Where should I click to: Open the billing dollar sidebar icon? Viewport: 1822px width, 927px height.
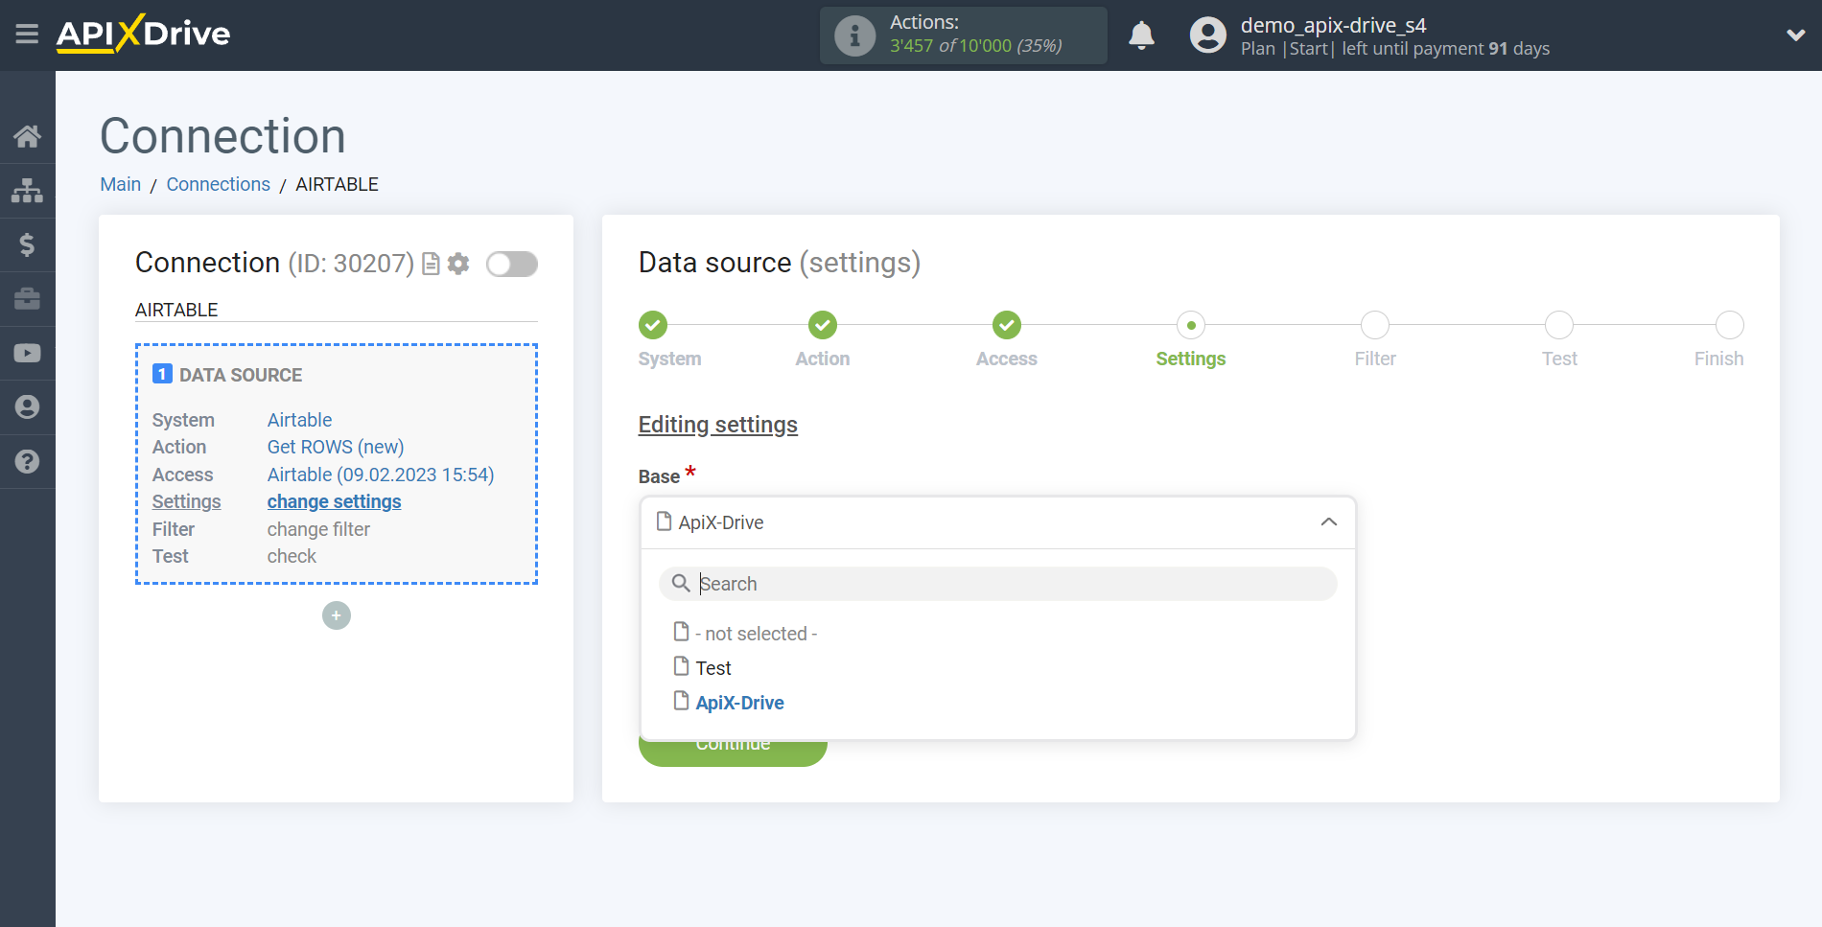point(27,244)
